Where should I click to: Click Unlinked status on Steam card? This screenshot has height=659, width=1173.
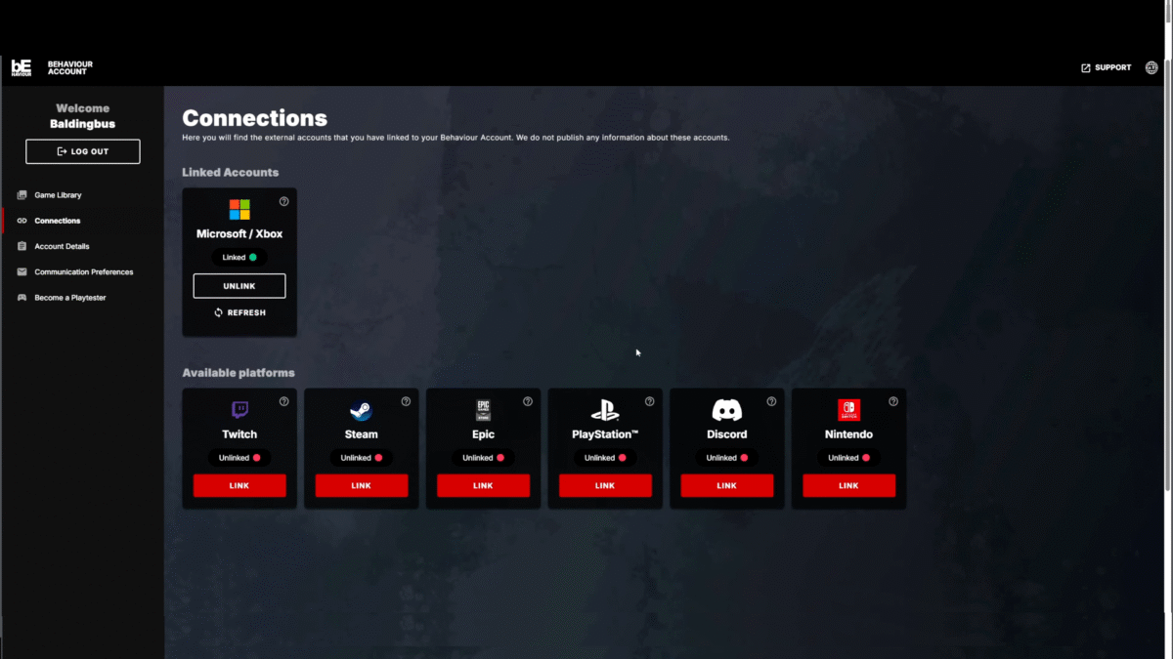(x=361, y=458)
